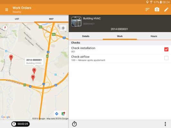171x128 pixels.
Task: Center map on my location
Action: point(63,28)
